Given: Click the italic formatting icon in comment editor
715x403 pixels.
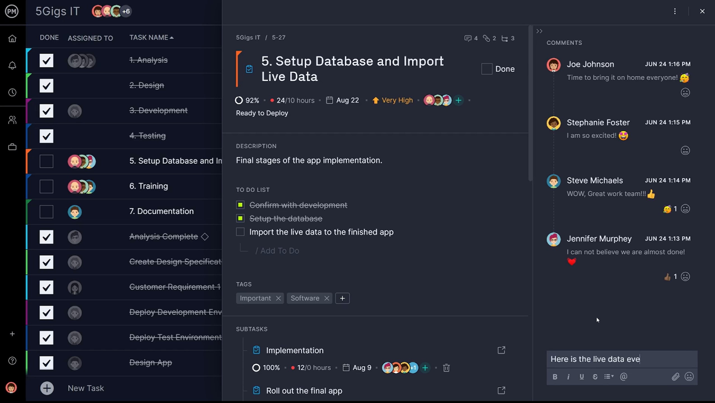Looking at the screenshot, I should click(x=568, y=376).
